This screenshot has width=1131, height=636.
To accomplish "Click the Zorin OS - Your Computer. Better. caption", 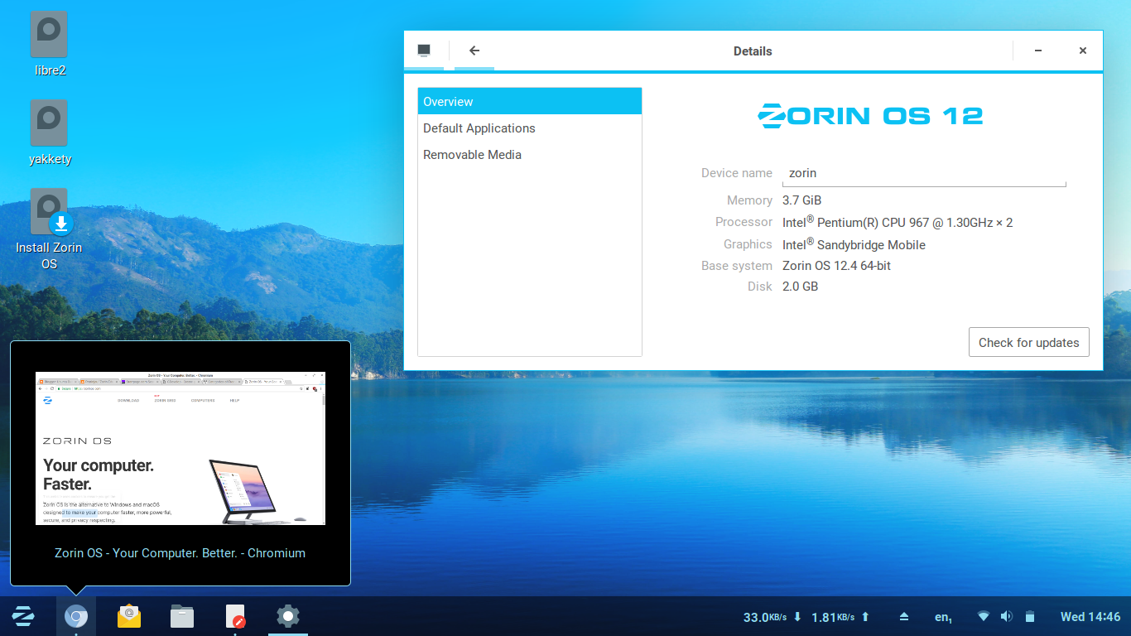I will tap(180, 553).
